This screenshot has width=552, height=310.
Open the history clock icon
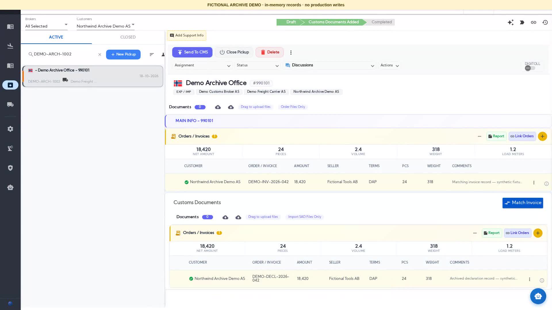point(545,22)
